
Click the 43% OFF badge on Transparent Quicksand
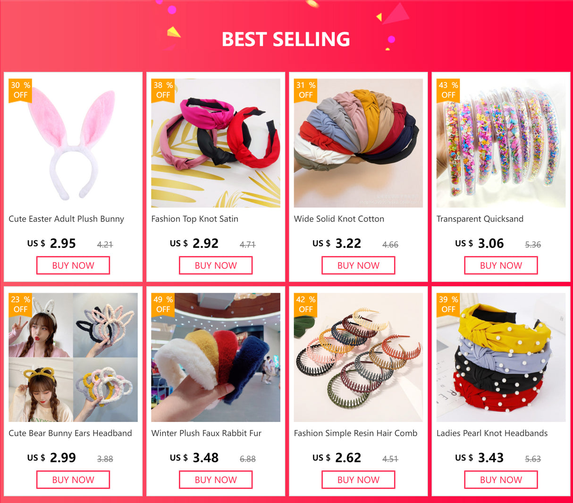(448, 90)
